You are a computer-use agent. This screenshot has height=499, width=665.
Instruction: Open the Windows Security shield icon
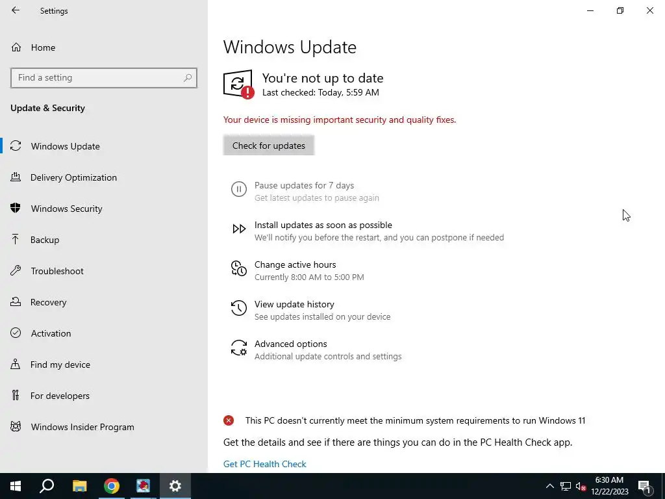click(x=16, y=208)
